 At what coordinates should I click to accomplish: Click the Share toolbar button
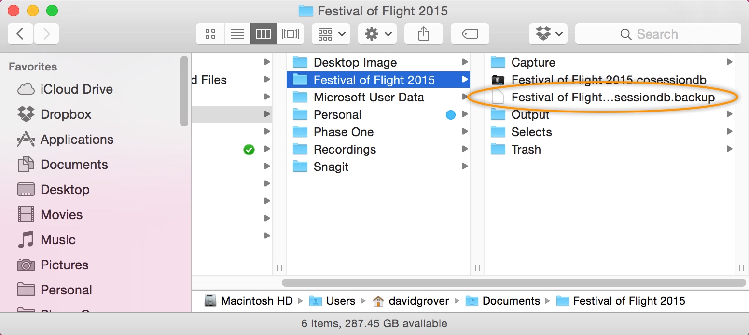tap(423, 34)
